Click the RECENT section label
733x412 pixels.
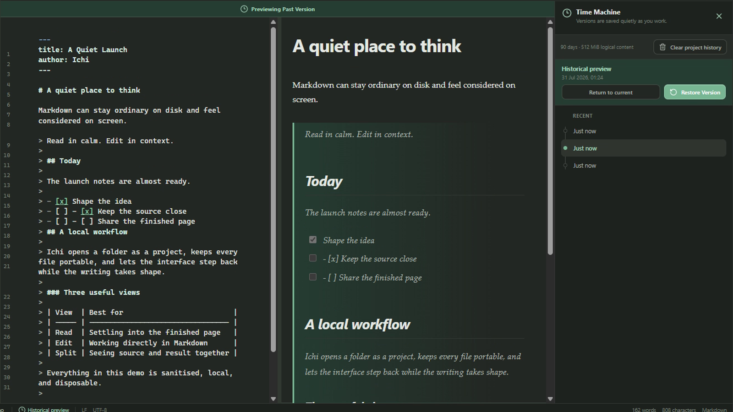(582, 116)
